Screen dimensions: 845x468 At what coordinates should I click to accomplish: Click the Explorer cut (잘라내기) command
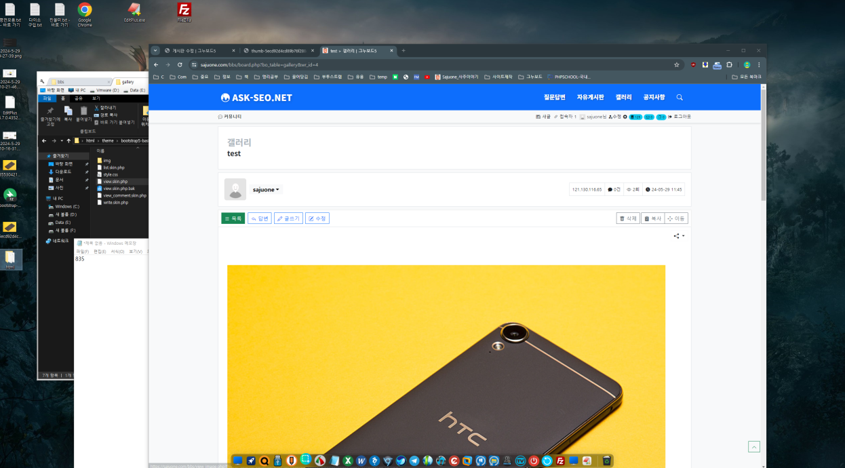(x=105, y=107)
